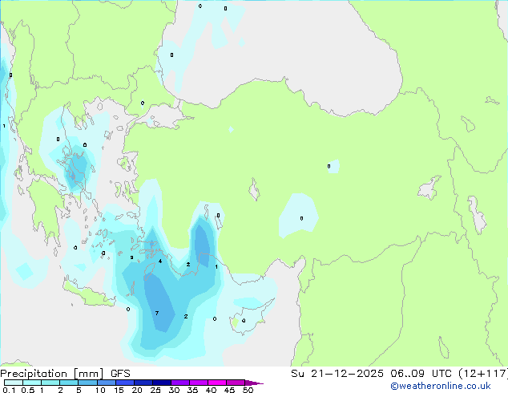The image size is (508, 393).
Task: Click the "06..09 UTC" time text
Action: (x=421, y=374)
